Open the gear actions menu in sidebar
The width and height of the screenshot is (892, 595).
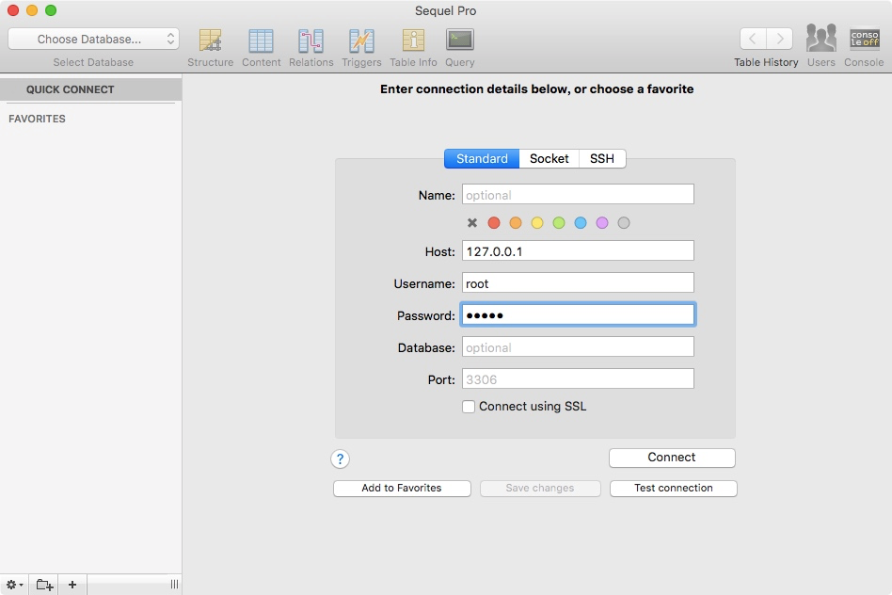[x=14, y=585]
